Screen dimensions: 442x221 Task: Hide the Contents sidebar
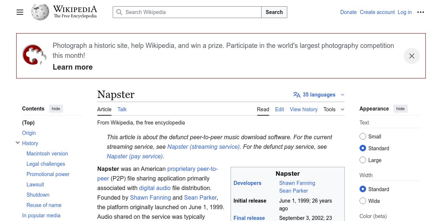56,109
